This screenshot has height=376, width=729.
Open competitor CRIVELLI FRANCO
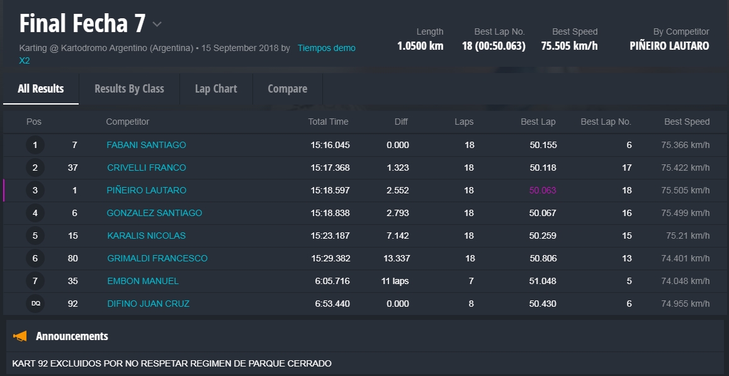(x=146, y=168)
